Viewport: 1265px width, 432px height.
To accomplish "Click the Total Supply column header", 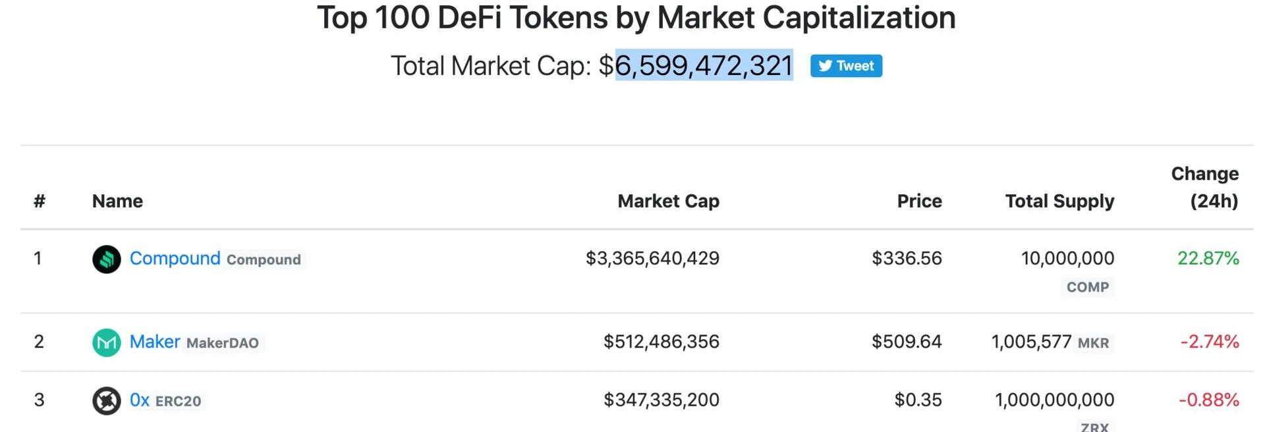I will [x=1059, y=201].
